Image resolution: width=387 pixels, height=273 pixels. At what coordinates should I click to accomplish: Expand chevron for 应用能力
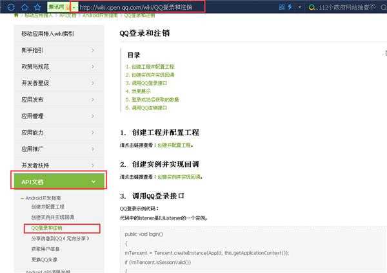pos(93,133)
